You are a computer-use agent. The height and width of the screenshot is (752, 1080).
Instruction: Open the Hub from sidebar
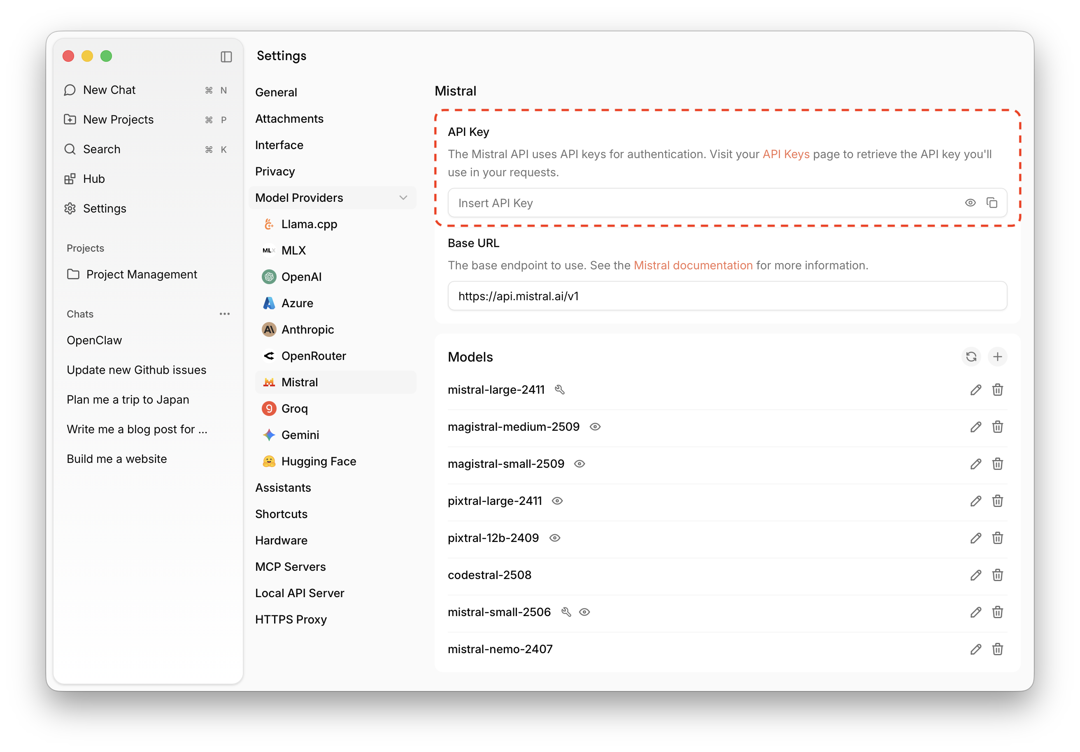point(93,179)
